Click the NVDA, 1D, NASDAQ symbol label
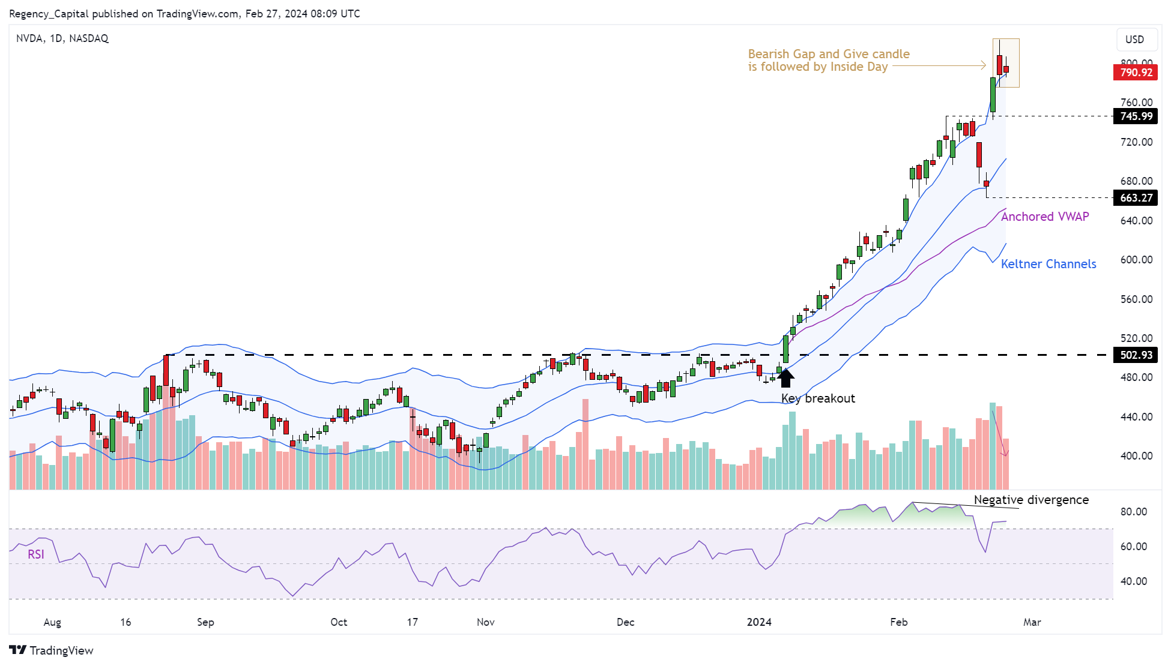Screen dimensions: 1171x666 pyautogui.click(x=62, y=38)
